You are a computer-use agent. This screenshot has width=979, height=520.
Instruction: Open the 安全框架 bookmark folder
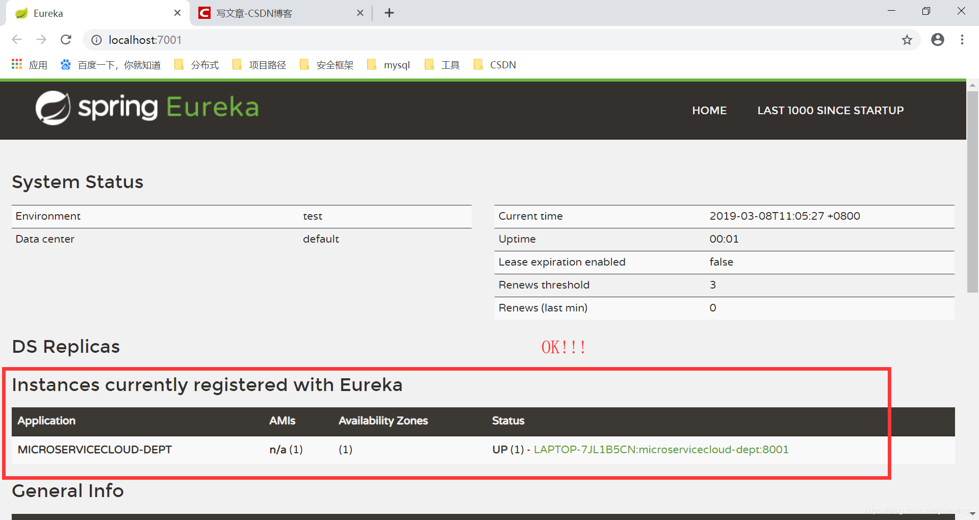(x=326, y=65)
